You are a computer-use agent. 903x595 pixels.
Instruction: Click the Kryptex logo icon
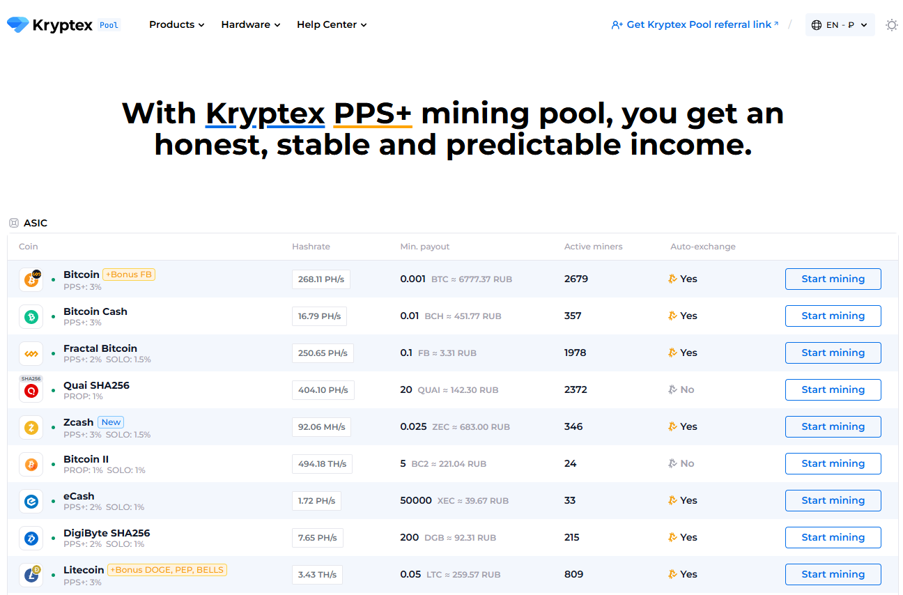pos(18,25)
